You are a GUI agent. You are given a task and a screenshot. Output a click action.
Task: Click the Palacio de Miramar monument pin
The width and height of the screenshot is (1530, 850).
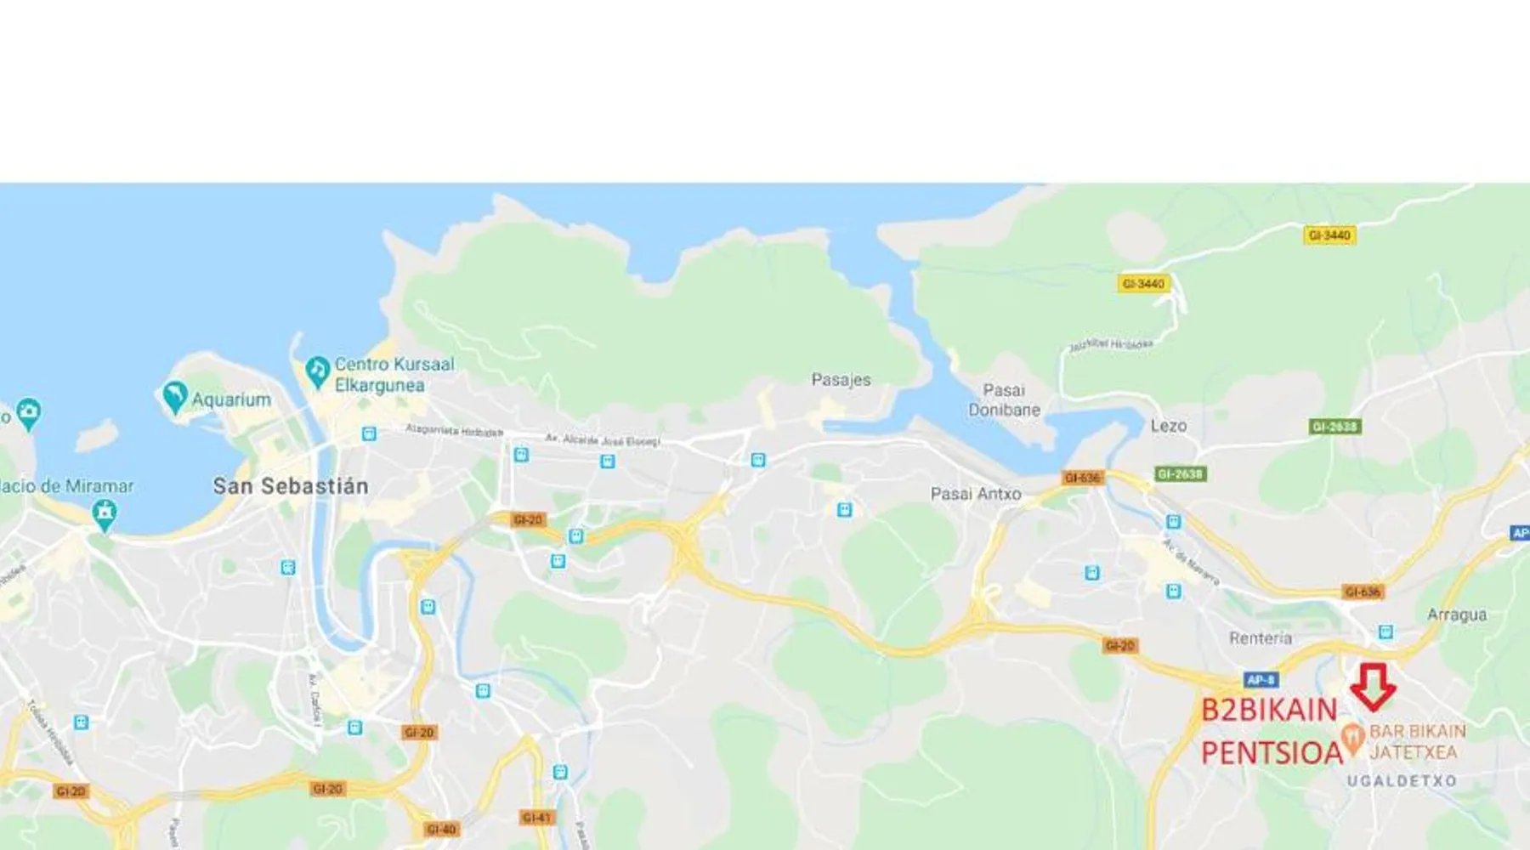click(105, 515)
